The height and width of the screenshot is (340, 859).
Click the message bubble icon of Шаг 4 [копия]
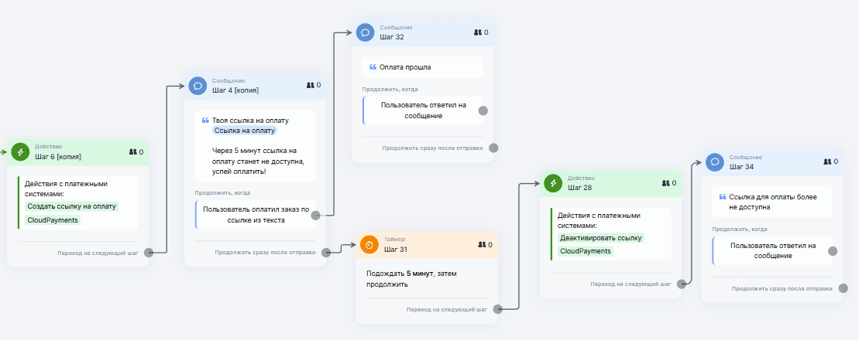pos(198,85)
